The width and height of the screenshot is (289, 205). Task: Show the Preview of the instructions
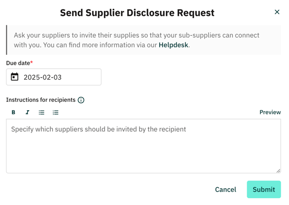[x=270, y=112]
